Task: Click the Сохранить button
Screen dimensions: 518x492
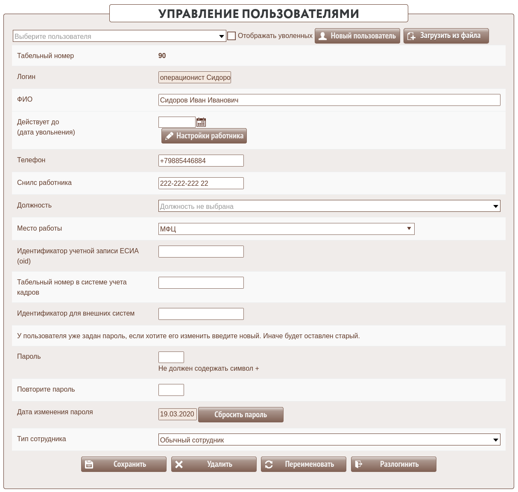Action: pyautogui.click(x=124, y=464)
